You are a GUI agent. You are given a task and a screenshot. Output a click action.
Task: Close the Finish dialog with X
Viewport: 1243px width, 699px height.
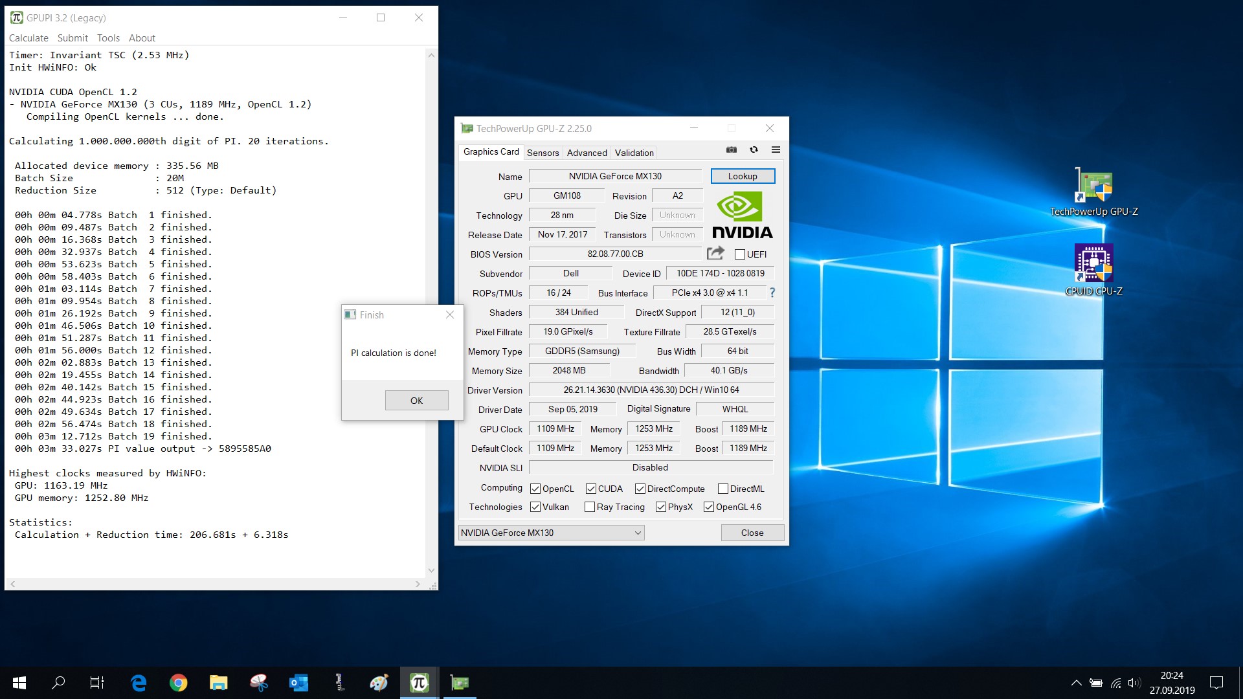pos(450,315)
